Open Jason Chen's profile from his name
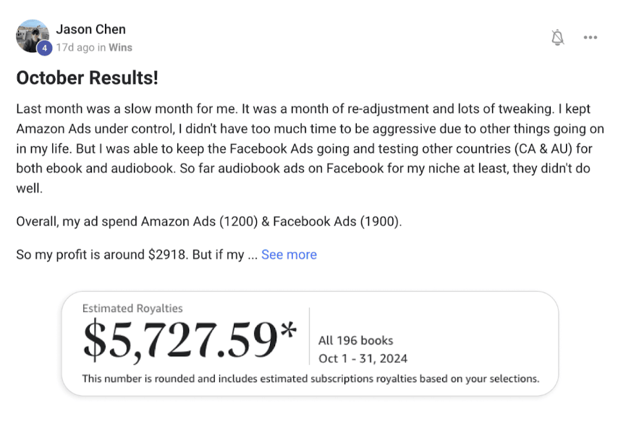This screenshot has width=618, height=430. tap(90, 29)
